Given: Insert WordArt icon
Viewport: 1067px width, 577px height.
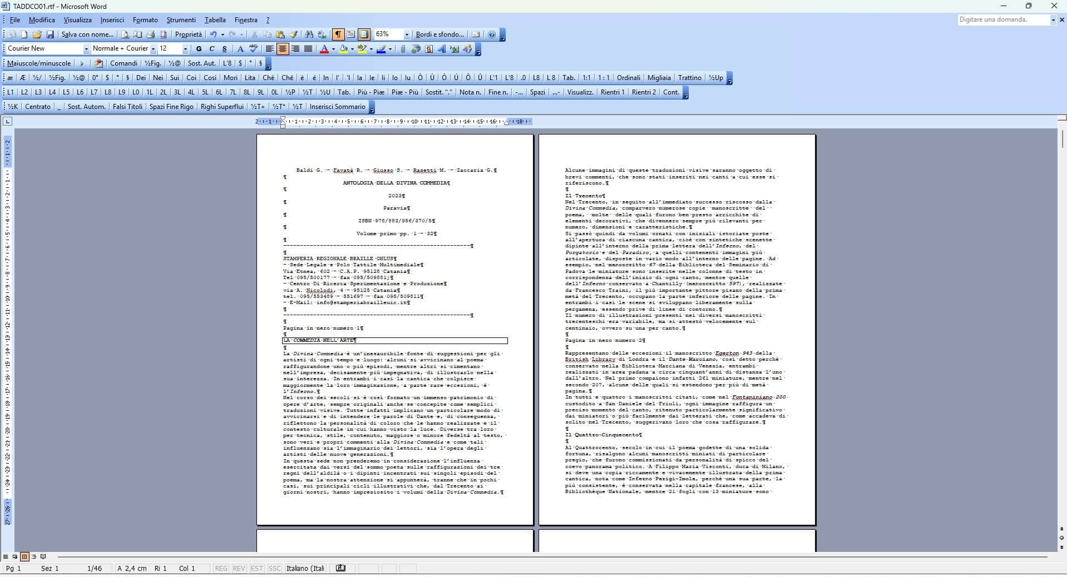Looking at the screenshot, I should (x=442, y=49).
